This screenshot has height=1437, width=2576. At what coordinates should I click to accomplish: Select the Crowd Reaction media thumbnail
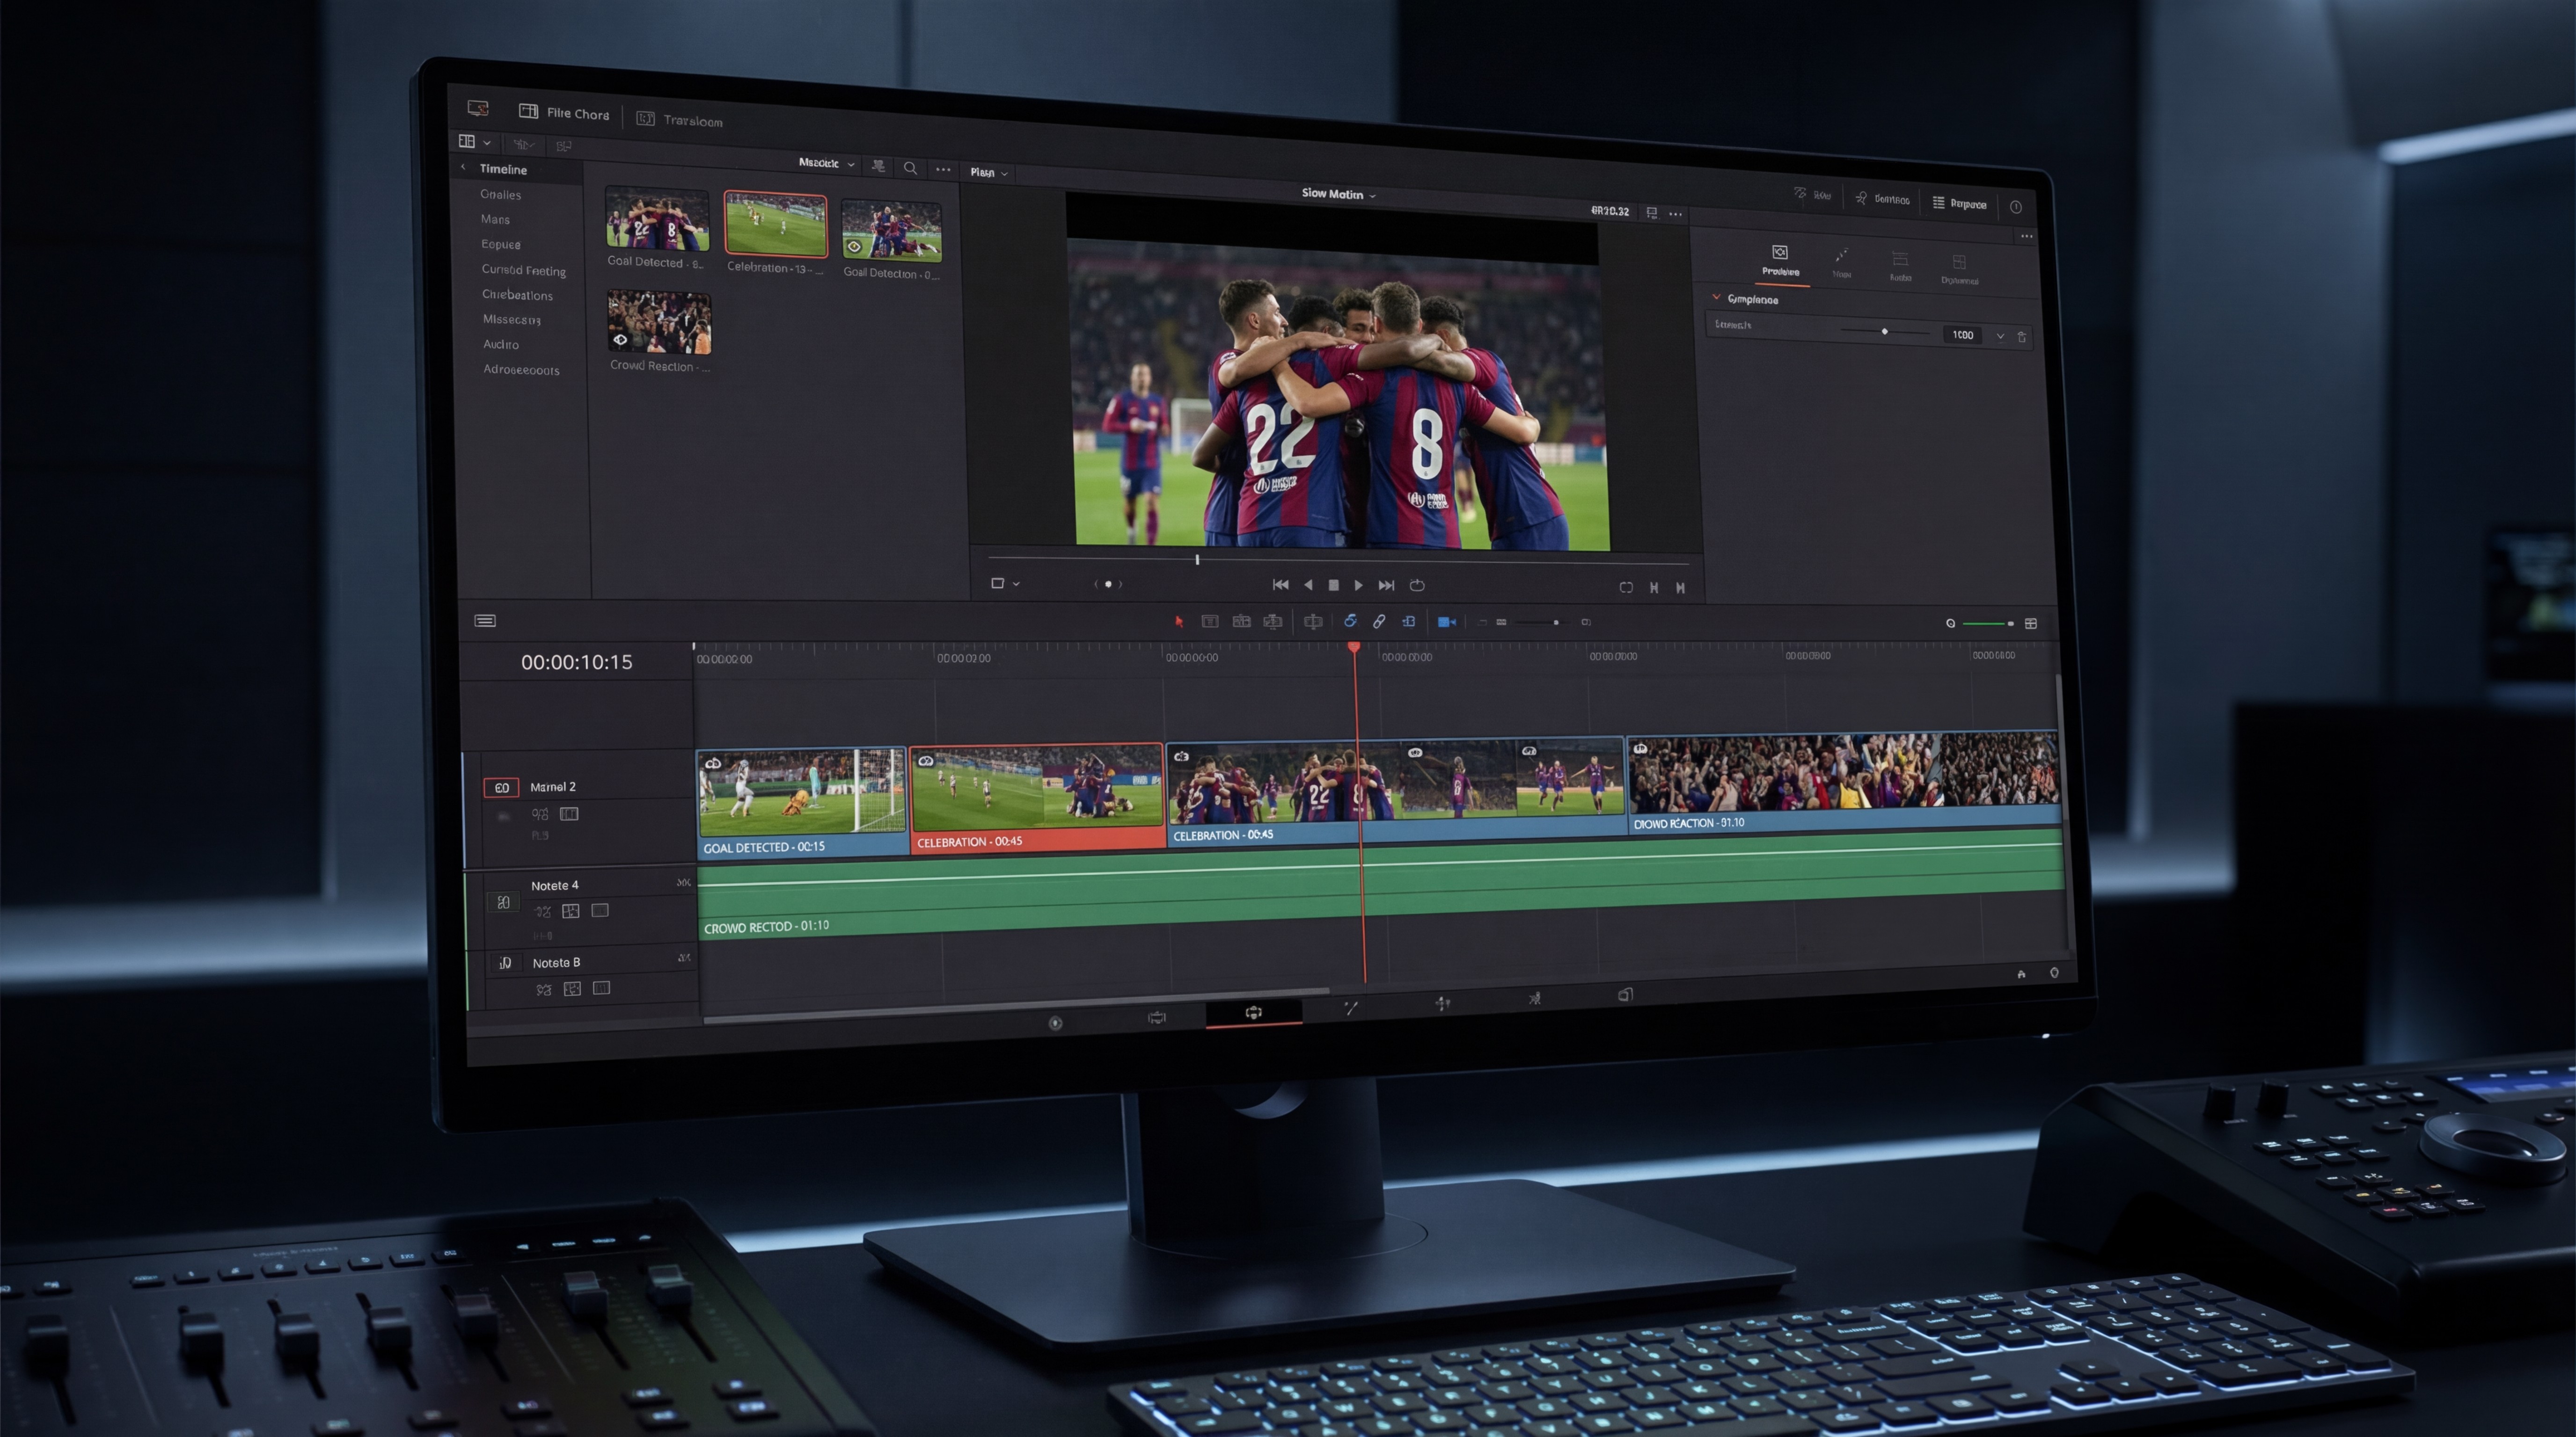[659, 323]
